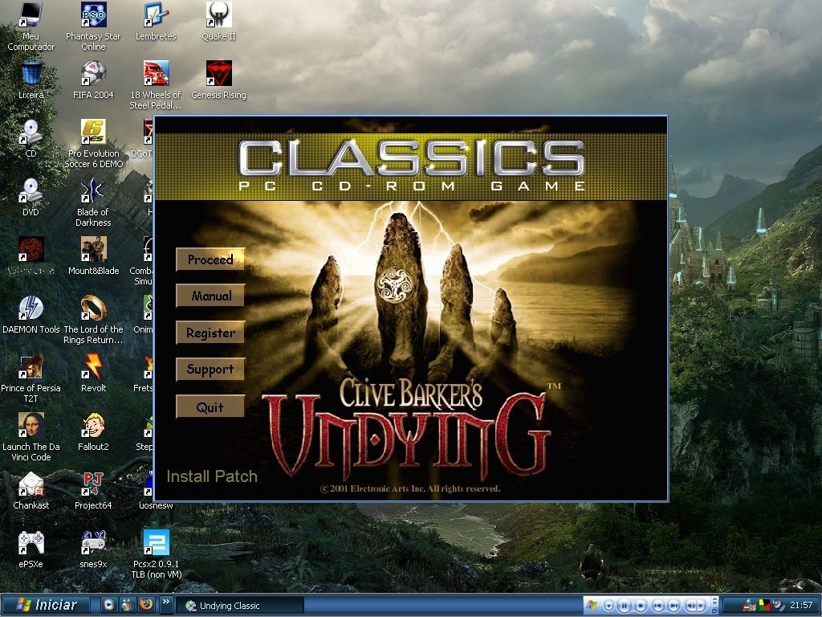Select the Genesis Rising shortcut

tap(218, 80)
